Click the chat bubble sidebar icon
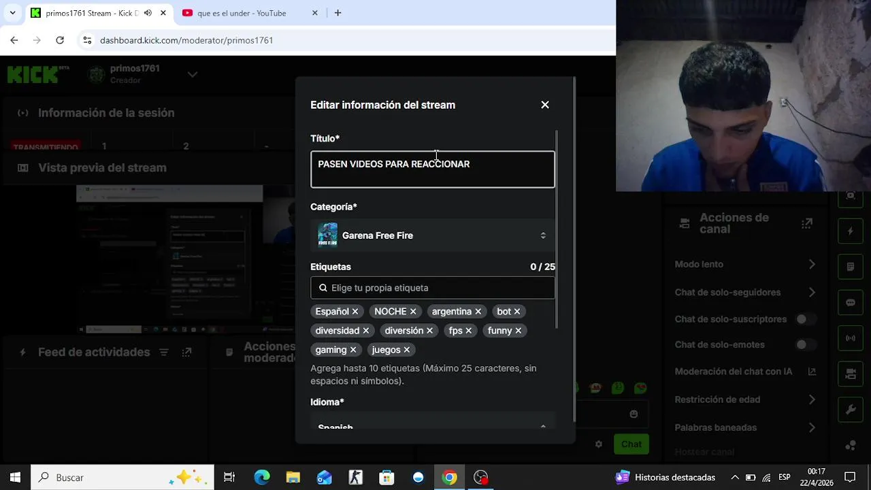 pyautogui.click(x=851, y=303)
